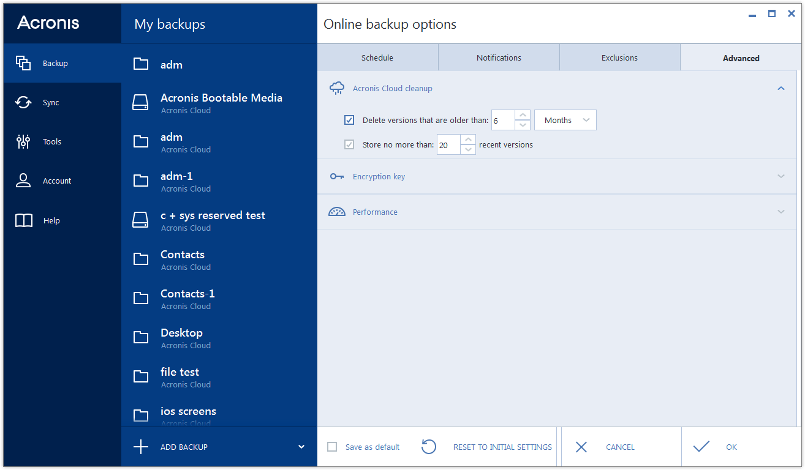The image size is (805, 470).
Task: Go to the Sync sidebar item
Action: pyautogui.click(x=62, y=102)
